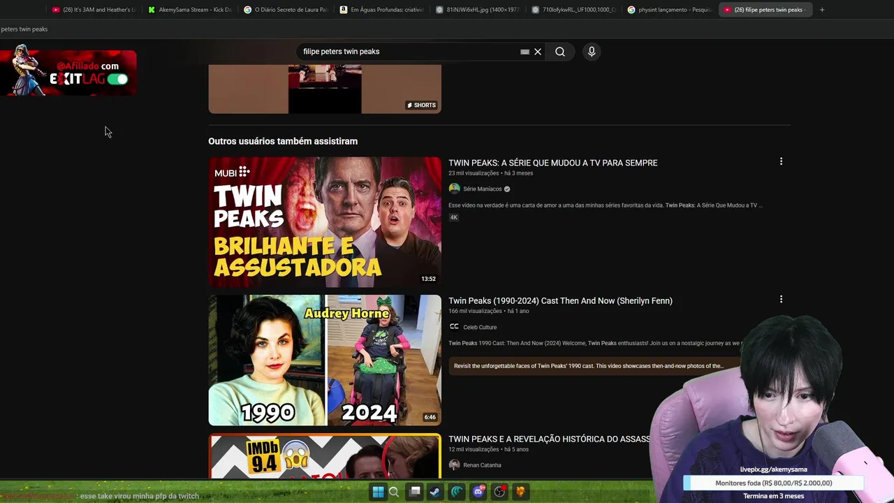Viewport: 894px width, 503px height.
Task: Click the Renan Catanha channel avatar
Action: click(x=454, y=465)
